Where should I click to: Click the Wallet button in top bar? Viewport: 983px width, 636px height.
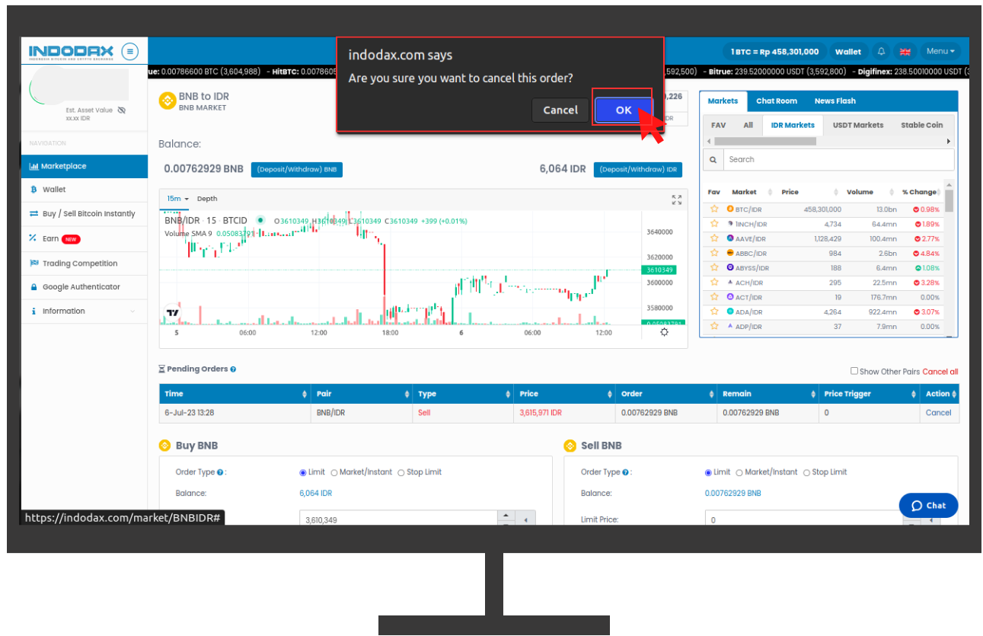pyautogui.click(x=847, y=52)
